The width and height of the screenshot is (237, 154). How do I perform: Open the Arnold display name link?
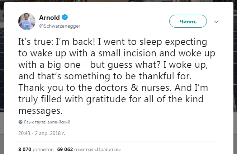49,17
